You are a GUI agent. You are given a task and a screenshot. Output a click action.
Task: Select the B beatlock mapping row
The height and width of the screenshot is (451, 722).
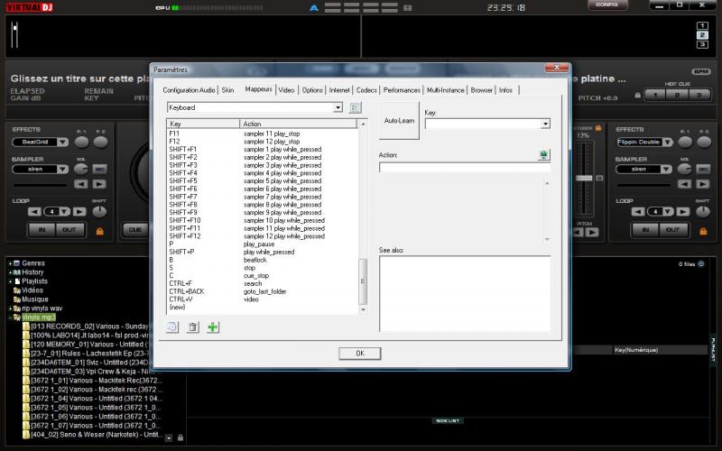click(263, 260)
